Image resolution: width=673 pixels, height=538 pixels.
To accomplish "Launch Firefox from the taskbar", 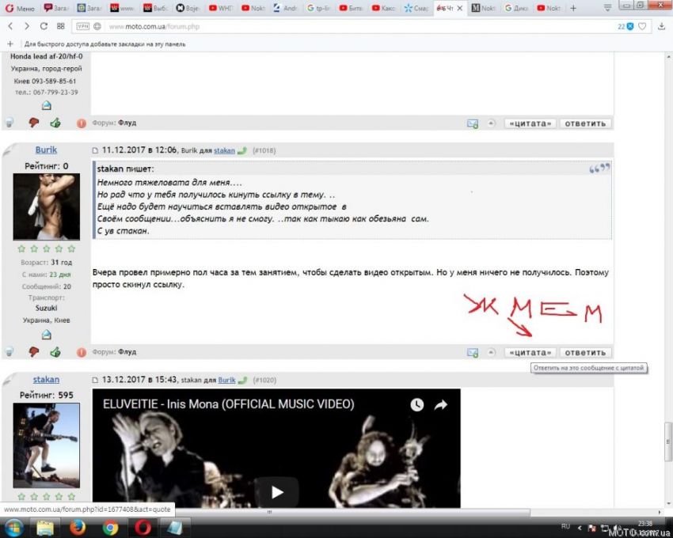I will (78, 528).
